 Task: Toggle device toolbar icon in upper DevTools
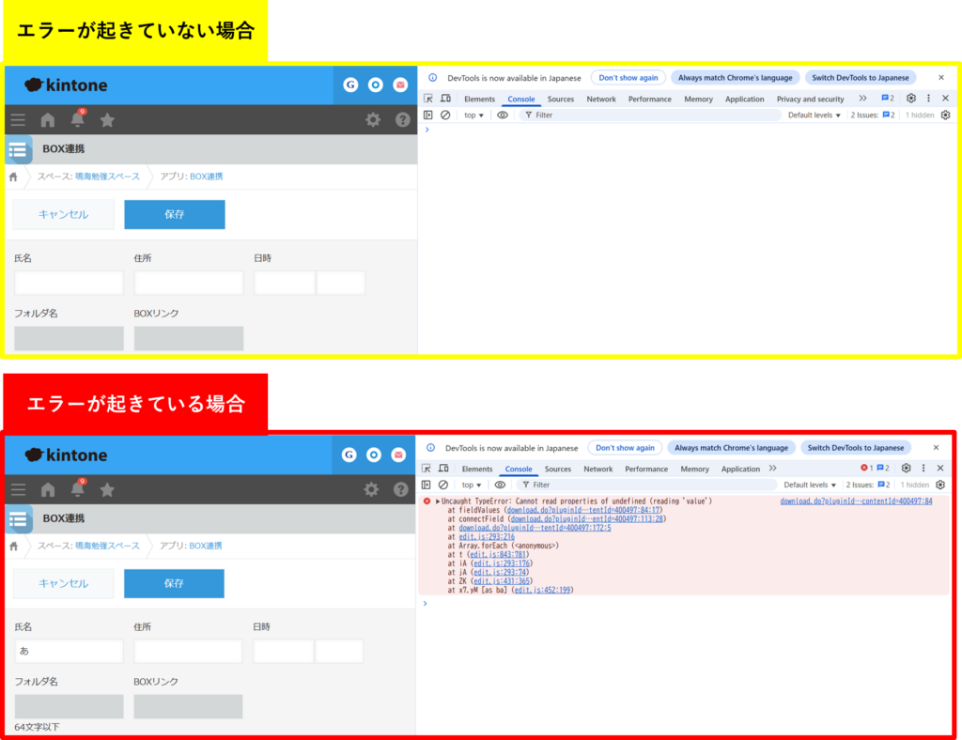445,99
